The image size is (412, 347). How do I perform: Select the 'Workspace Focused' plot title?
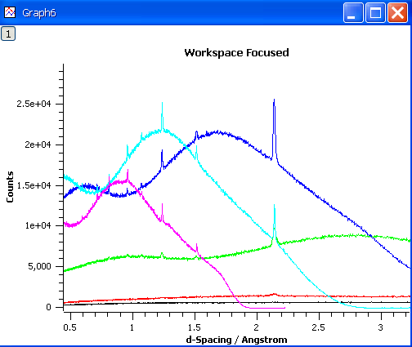click(x=236, y=52)
